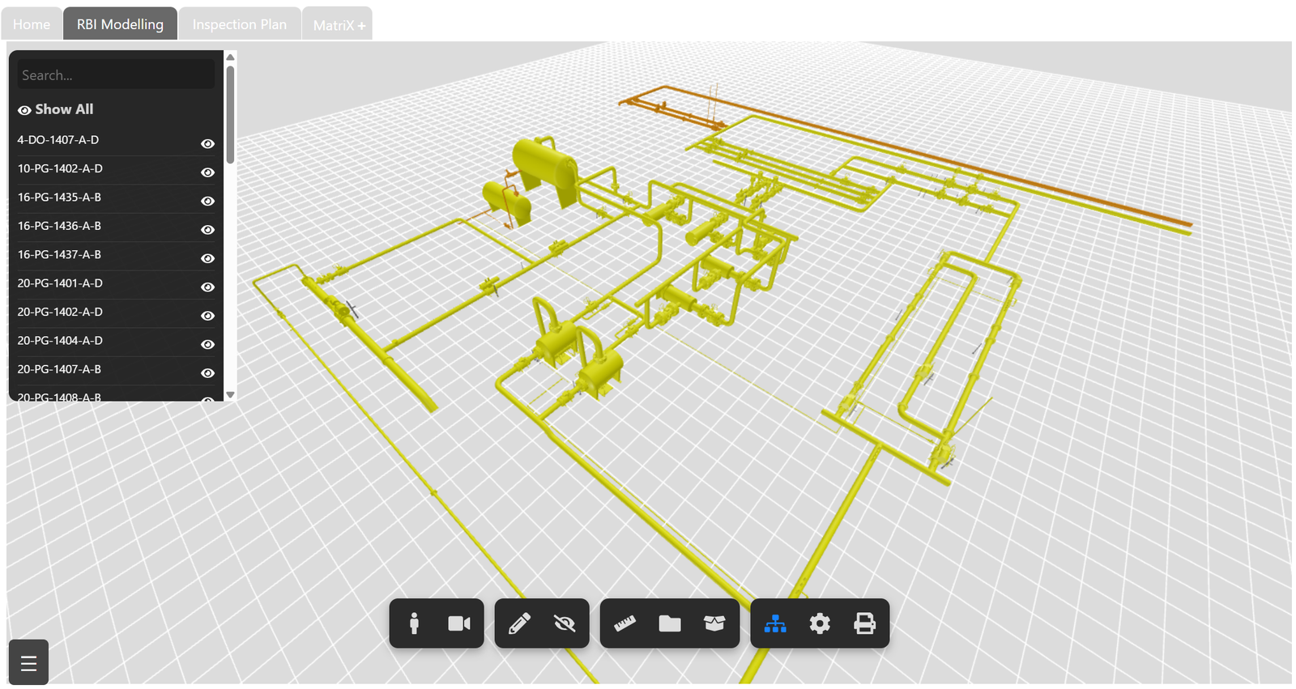Click the scrollbar down arrow in list
Image resolution: width=1296 pixels, height=689 pixels.
tap(230, 395)
